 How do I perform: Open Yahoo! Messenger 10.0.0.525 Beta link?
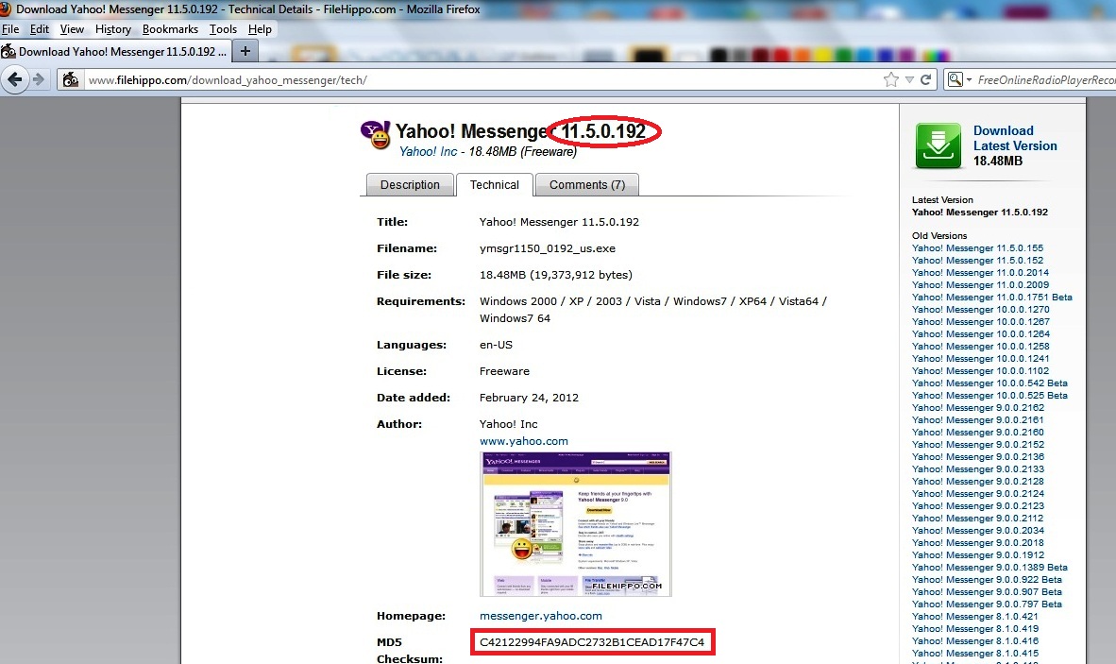pos(990,396)
